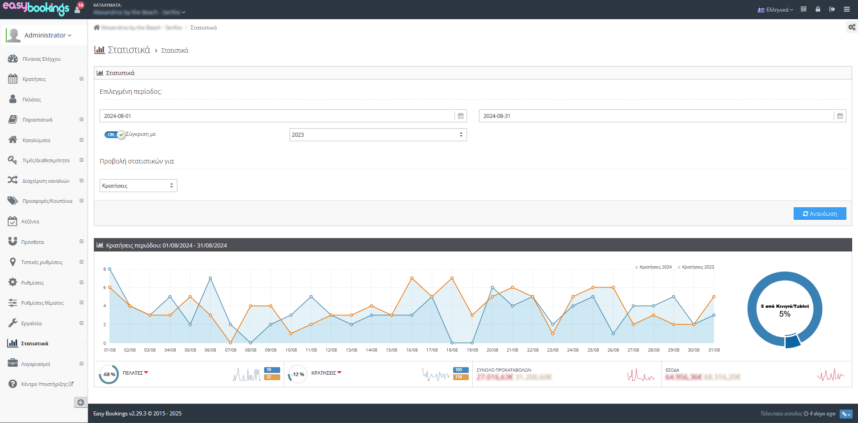Image resolution: width=858 pixels, height=423 pixels.
Task: Click the ΕΣΟΔΑ revenue summary tile
Action: point(756,374)
